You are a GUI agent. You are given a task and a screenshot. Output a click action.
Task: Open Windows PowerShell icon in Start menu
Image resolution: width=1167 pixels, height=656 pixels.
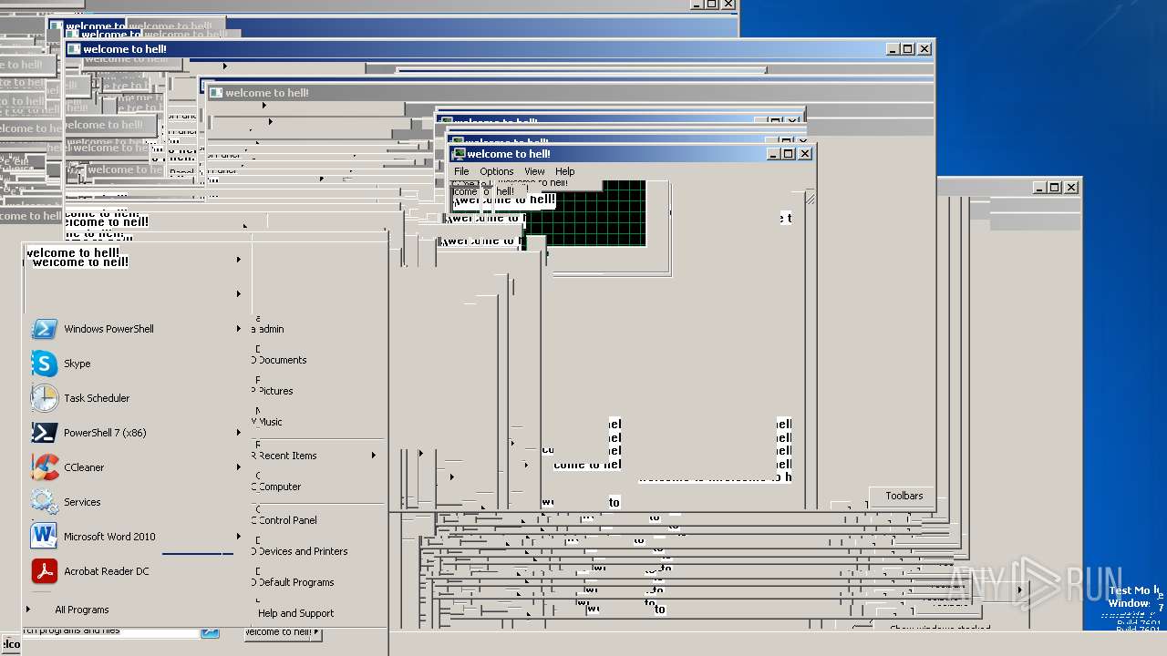(x=45, y=329)
